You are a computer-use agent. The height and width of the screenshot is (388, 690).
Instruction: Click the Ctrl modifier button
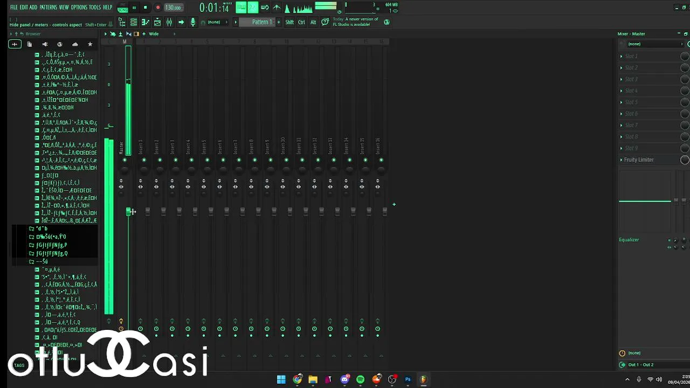coord(301,22)
